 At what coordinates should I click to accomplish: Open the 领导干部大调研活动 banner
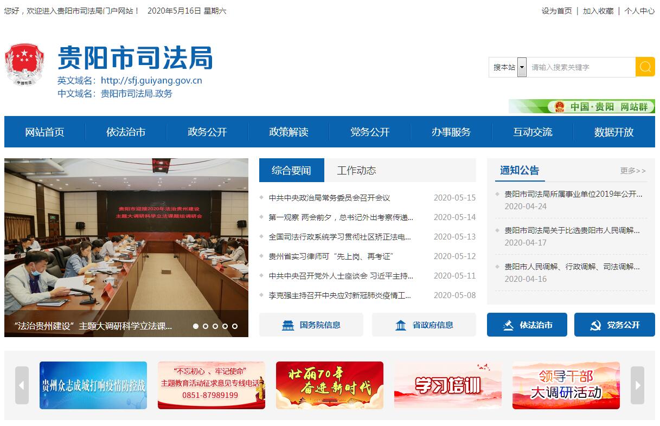[x=566, y=385]
